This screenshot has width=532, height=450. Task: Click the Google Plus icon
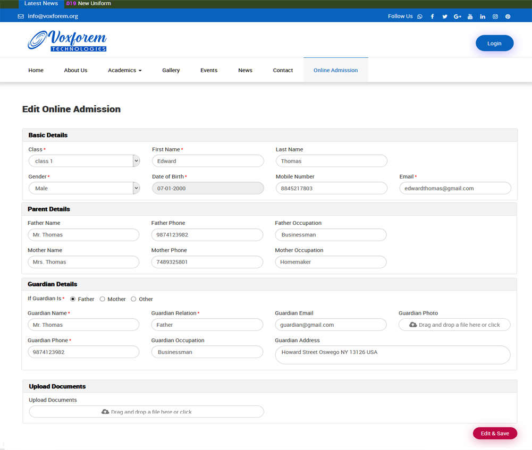tap(457, 16)
